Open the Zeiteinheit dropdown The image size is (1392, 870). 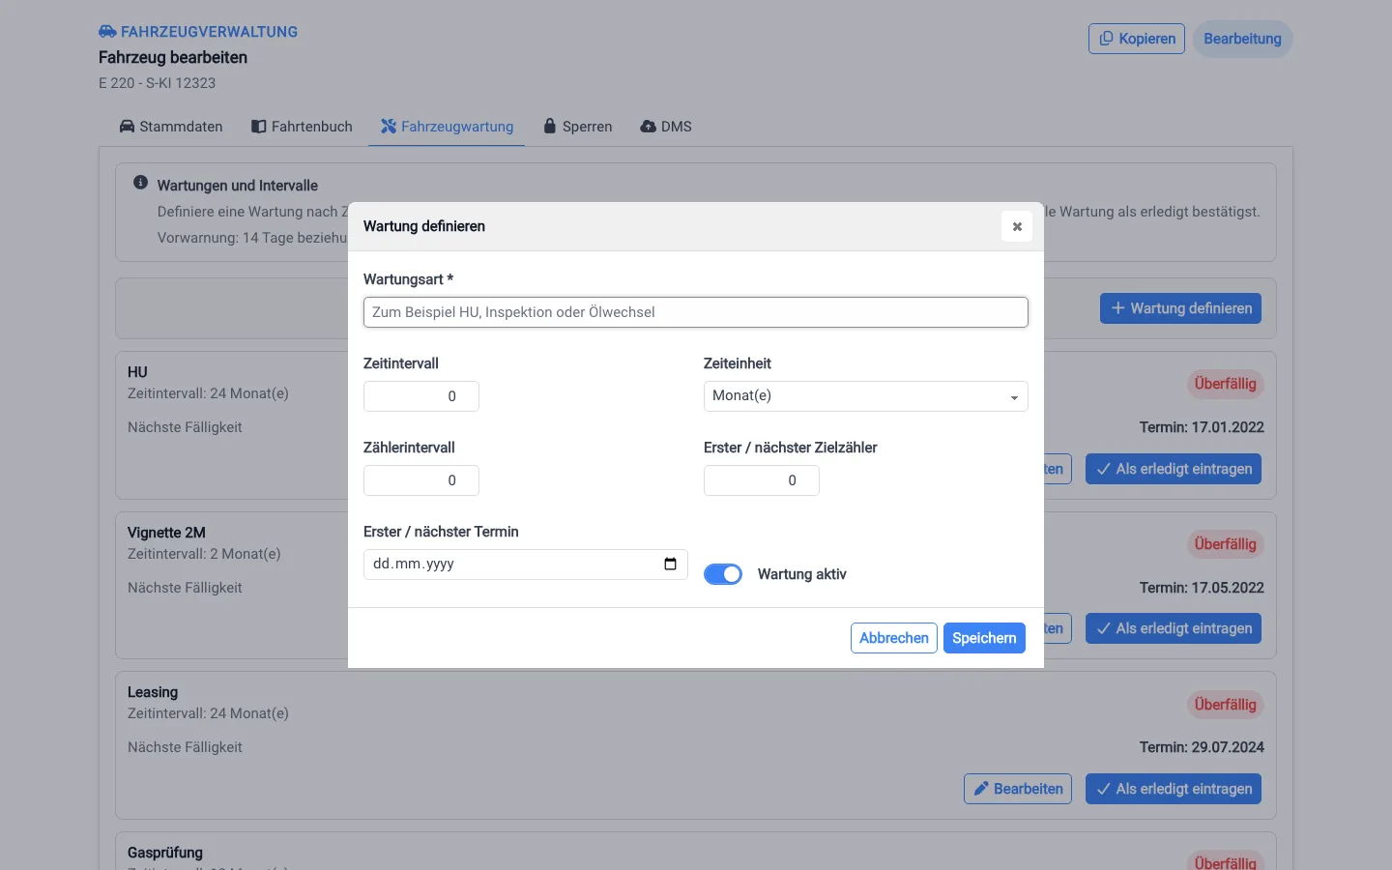point(865,396)
